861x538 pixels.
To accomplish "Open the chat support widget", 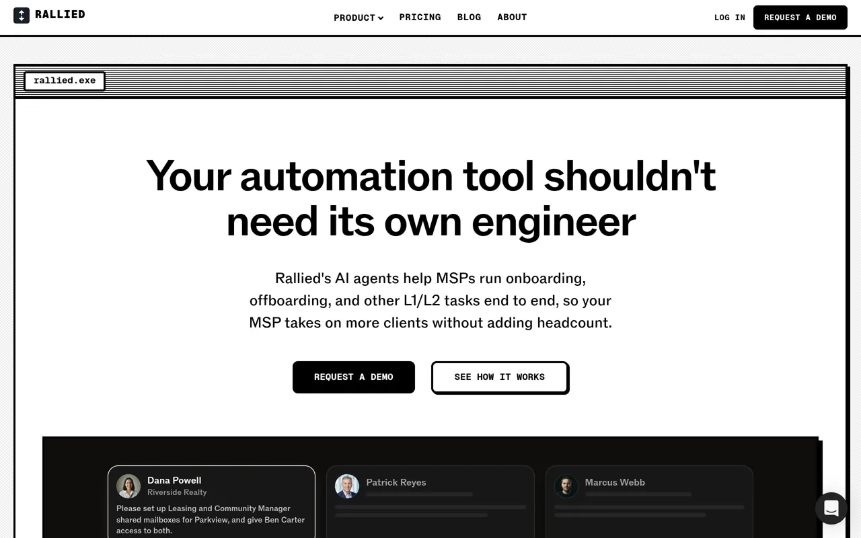I will [x=831, y=508].
